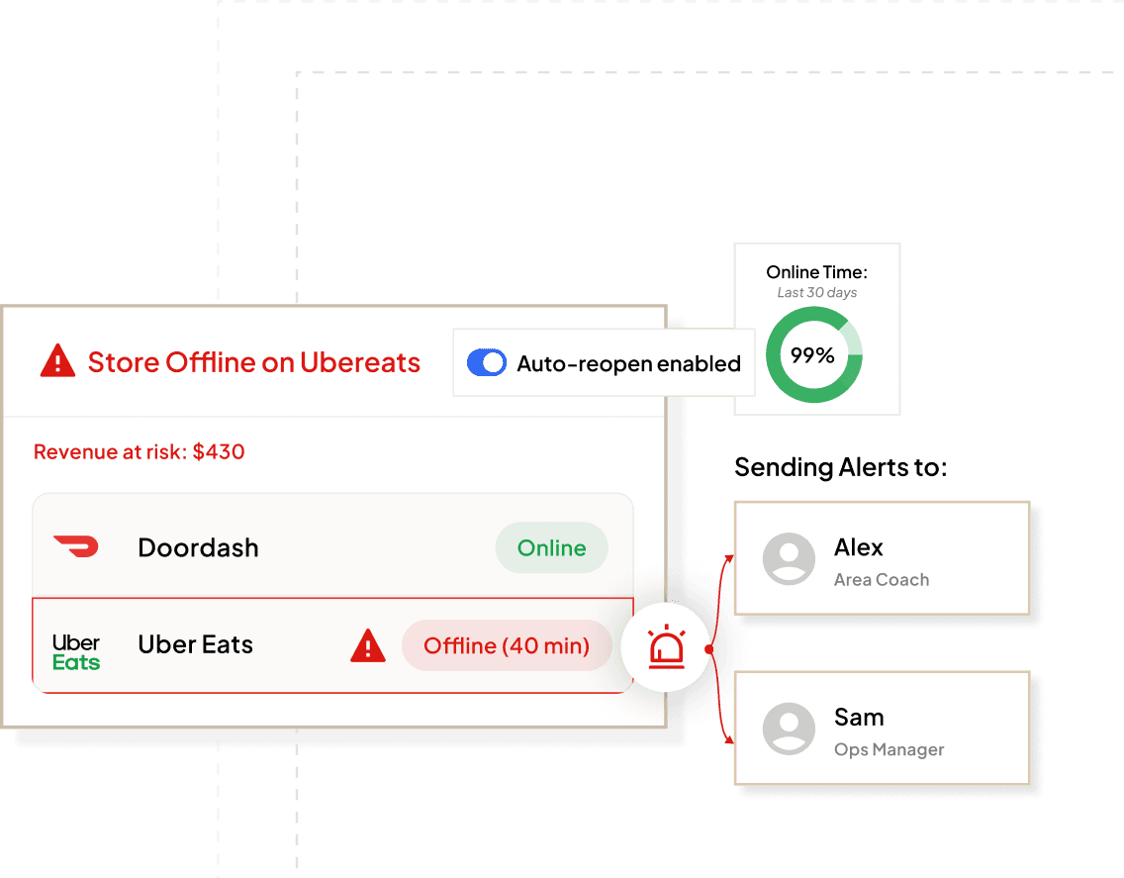The height and width of the screenshot is (878, 1124).
Task: Click the Revenue at risk: $430 text
Action: (x=140, y=452)
